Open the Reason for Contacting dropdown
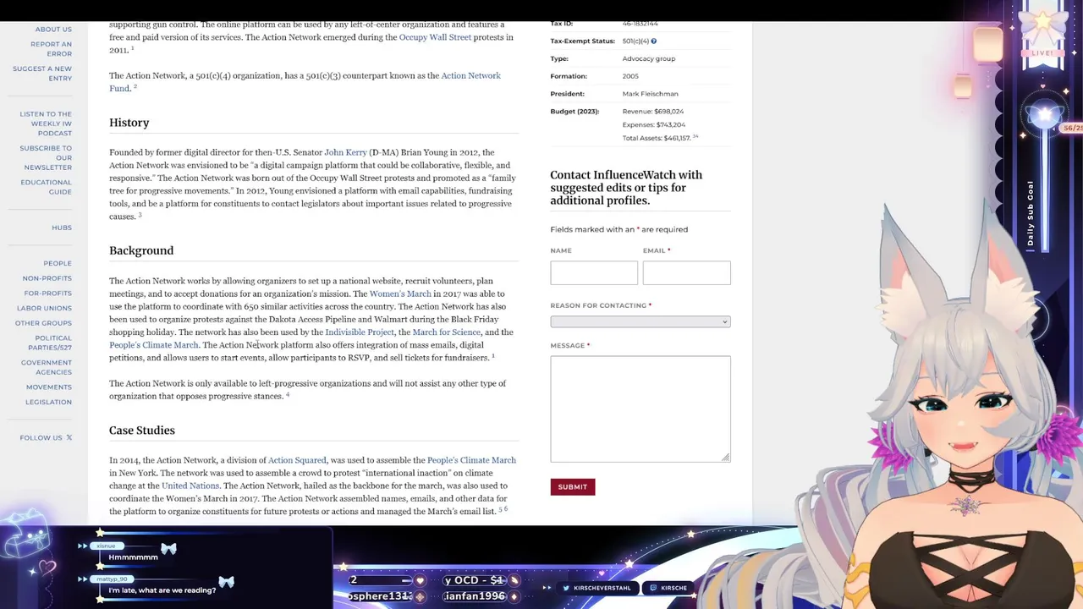Viewport: 1083px width, 609px height. tap(640, 321)
